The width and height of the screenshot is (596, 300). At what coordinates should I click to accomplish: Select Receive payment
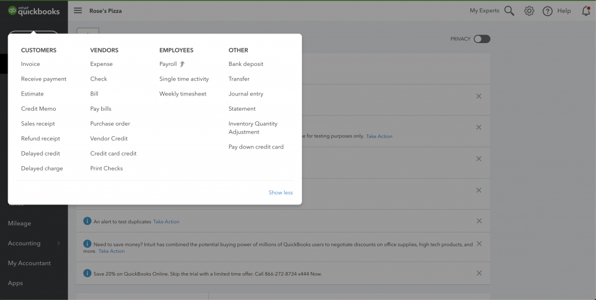pos(44,79)
